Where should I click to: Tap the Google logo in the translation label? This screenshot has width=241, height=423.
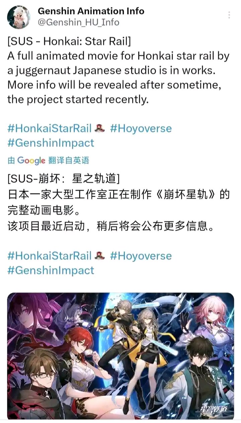click(31, 161)
